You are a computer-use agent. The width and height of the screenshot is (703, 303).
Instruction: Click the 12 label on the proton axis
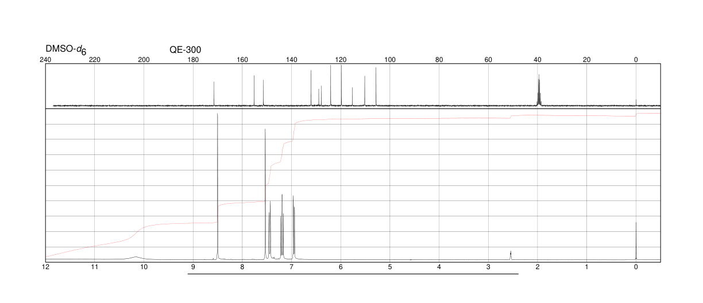[45, 267]
